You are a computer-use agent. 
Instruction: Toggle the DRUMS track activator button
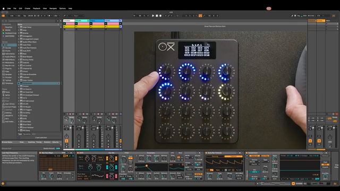coord(79,141)
